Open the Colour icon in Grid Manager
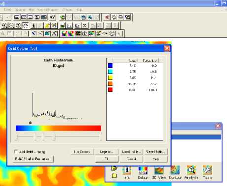The image size is (227, 186). coord(143,172)
